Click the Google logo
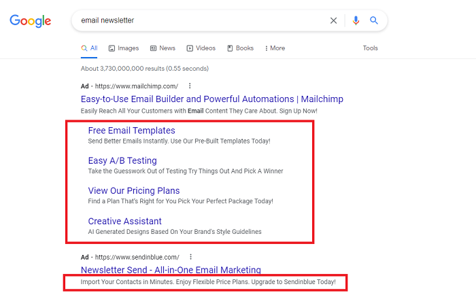 [30, 21]
